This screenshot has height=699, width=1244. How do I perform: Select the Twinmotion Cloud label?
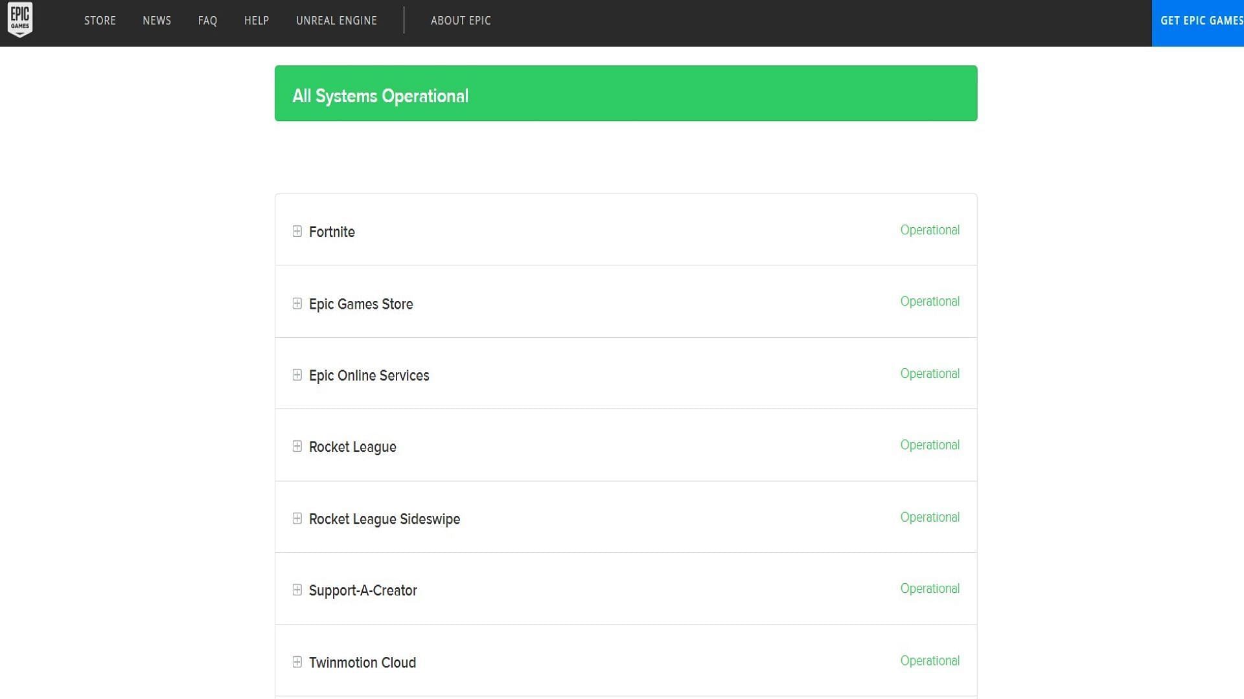click(362, 663)
